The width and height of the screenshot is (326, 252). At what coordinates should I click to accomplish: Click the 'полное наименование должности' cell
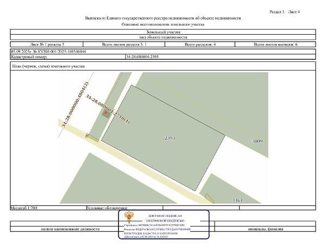tap(70, 229)
